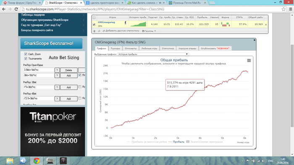The image size is (294, 165).
Task: Go back with browser back arrow
Action: tap(3, 9)
